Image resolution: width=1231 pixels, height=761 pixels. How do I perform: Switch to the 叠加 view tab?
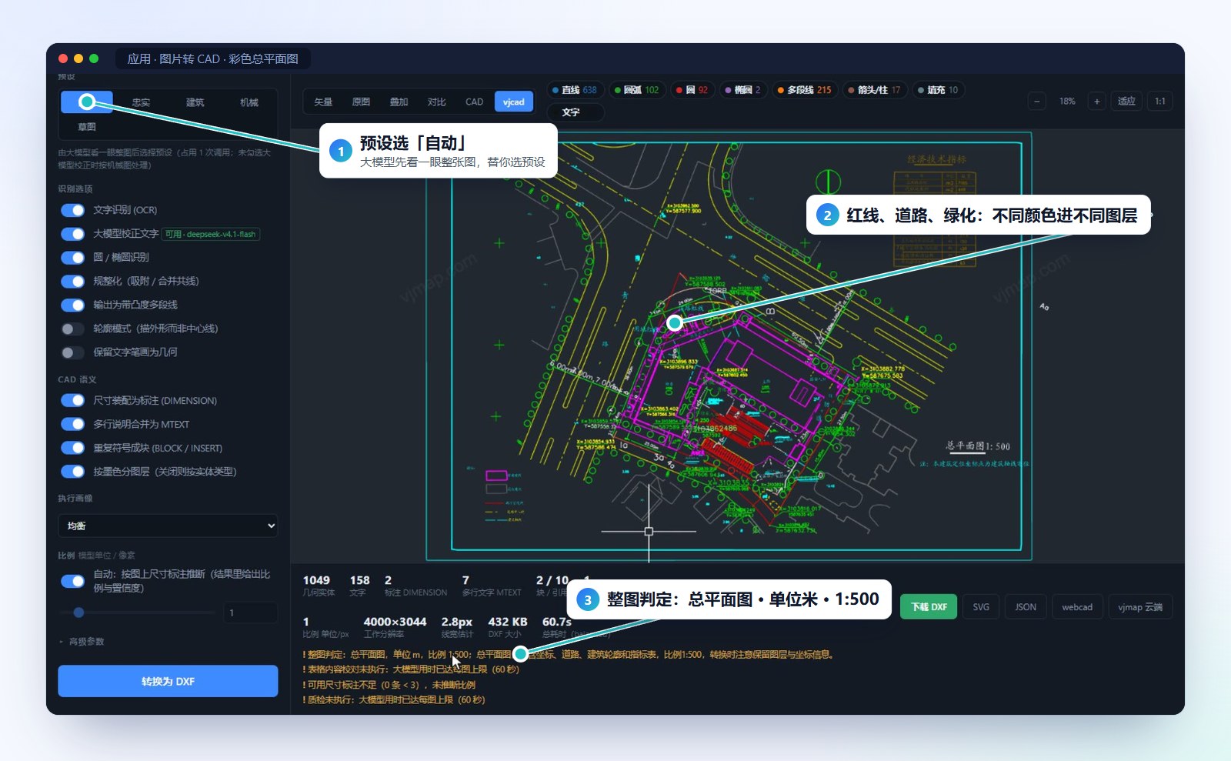[x=399, y=102]
